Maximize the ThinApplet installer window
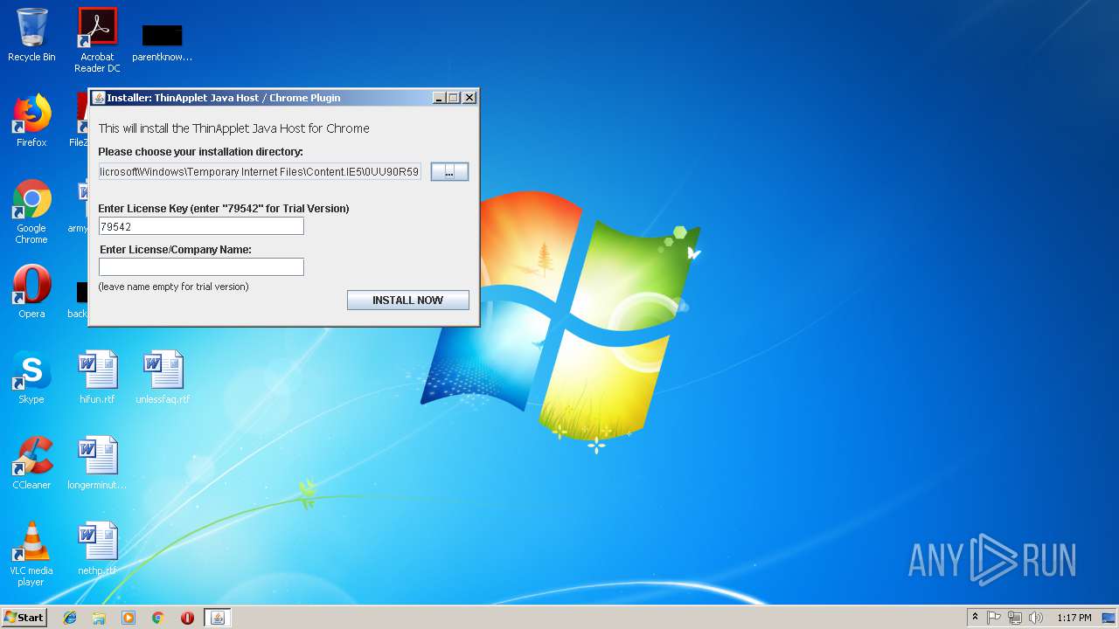1119x629 pixels. pos(454,98)
